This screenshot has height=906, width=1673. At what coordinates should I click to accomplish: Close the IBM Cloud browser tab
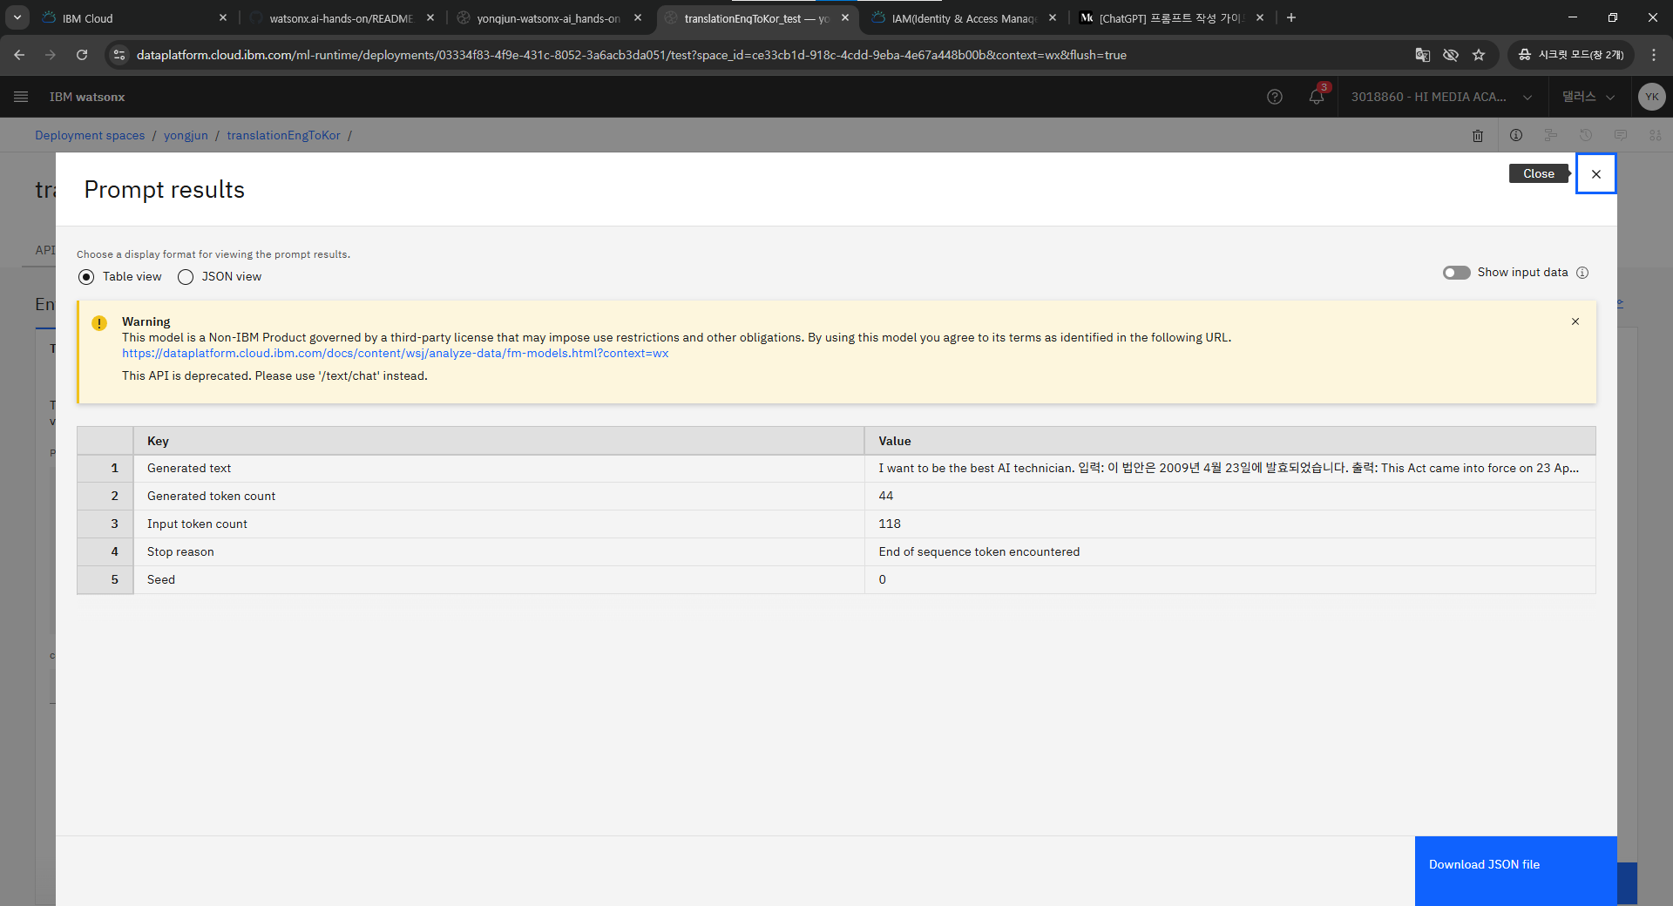pos(223,17)
